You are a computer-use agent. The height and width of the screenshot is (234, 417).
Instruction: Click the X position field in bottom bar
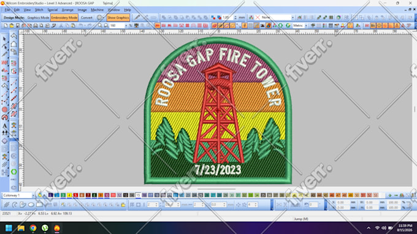point(343,202)
